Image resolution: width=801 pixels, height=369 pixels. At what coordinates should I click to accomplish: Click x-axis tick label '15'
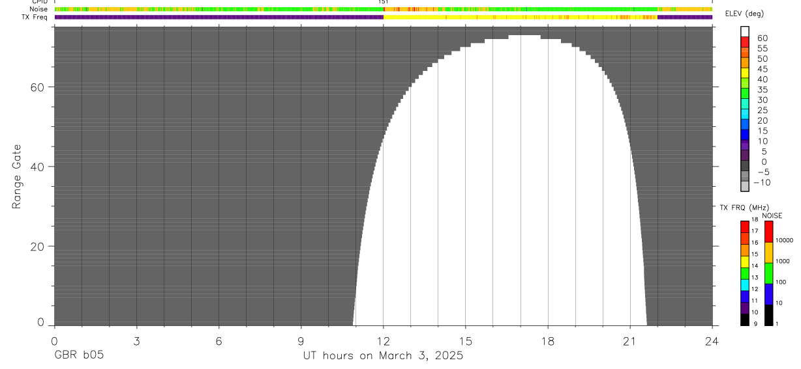click(465, 341)
